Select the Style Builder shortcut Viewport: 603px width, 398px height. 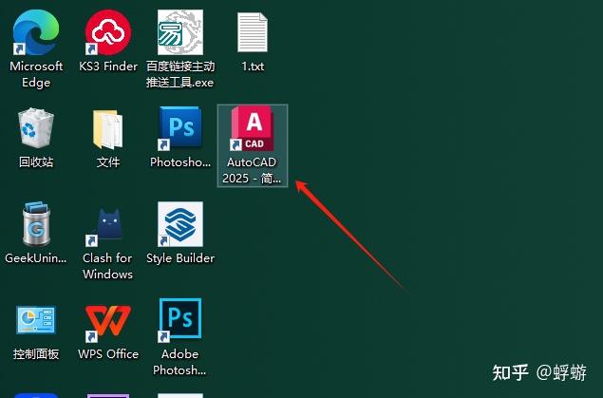[180, 224]
